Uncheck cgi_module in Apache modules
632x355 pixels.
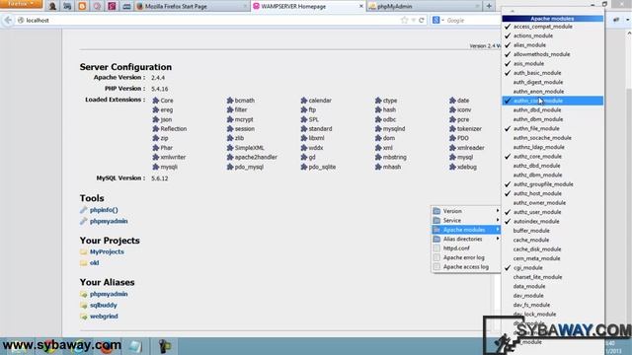point(552,267)
